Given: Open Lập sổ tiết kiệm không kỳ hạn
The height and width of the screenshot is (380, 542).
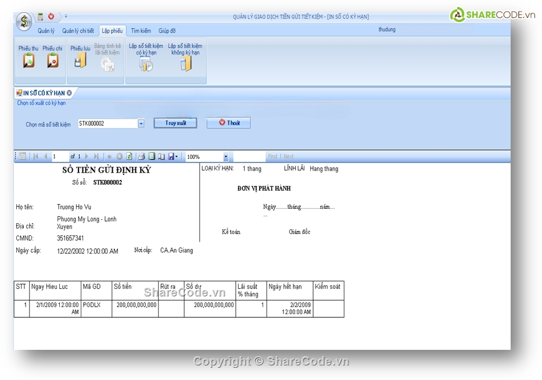Looking at the screenshot, I should (x=185, y=57).
